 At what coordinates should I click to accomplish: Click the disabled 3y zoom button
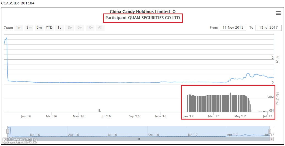tap(70, 28)
